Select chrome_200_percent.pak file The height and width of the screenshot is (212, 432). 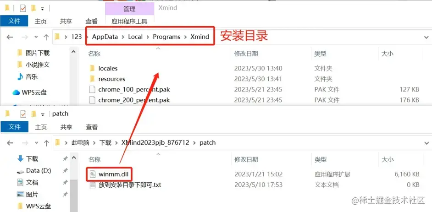click(x=134, y=100)
